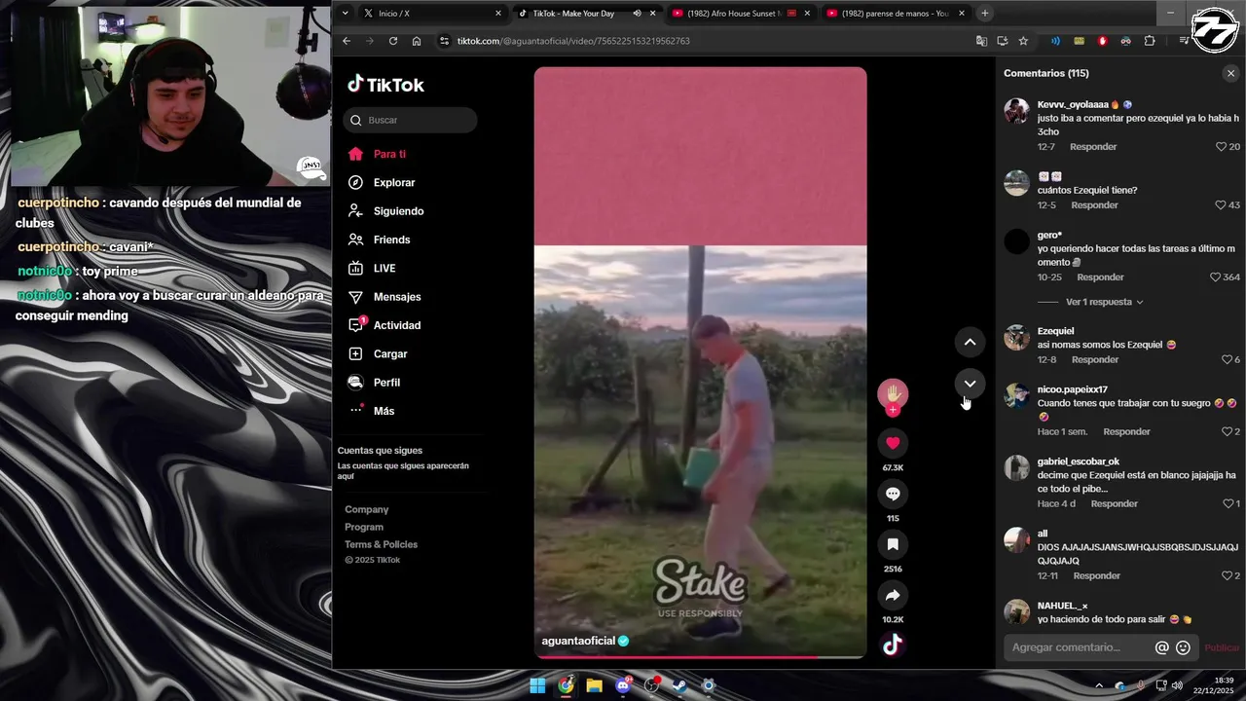Open tab search dropdown arrow
The image size is (1246, 701).
tap(345, 14)
